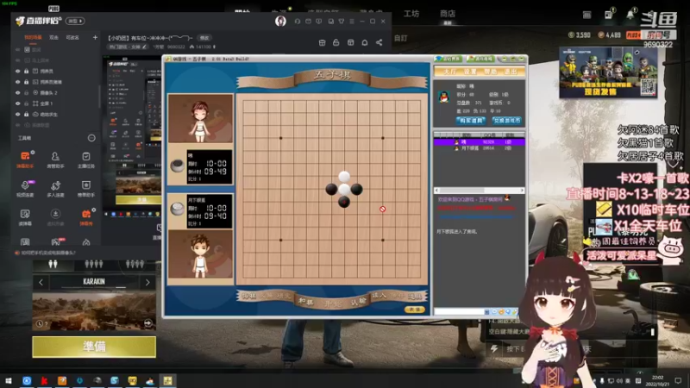Toggle the lock on the 全屏 1 source
The width and height of the screenshot is (690, 388).
(27, 103)
